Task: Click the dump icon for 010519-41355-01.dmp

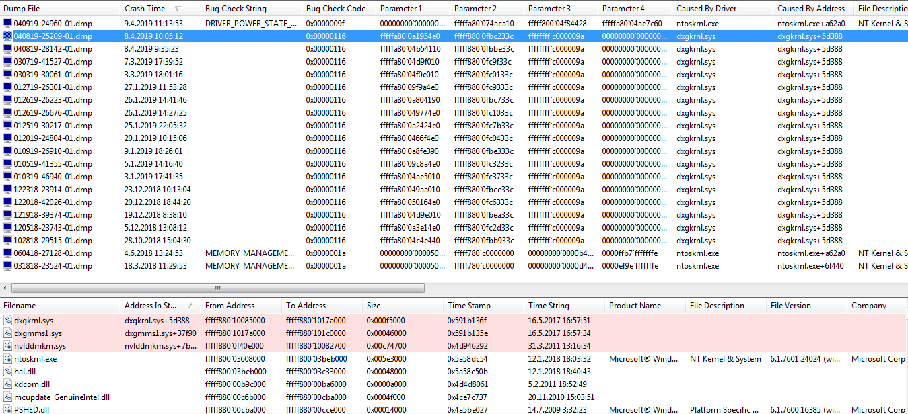Action: click(7, 164)
